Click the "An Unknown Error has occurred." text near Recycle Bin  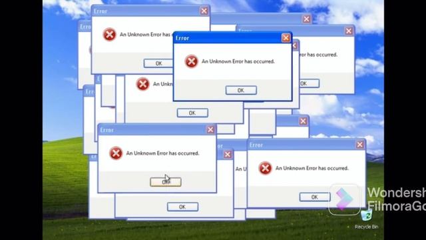click(x=312, y=168)
